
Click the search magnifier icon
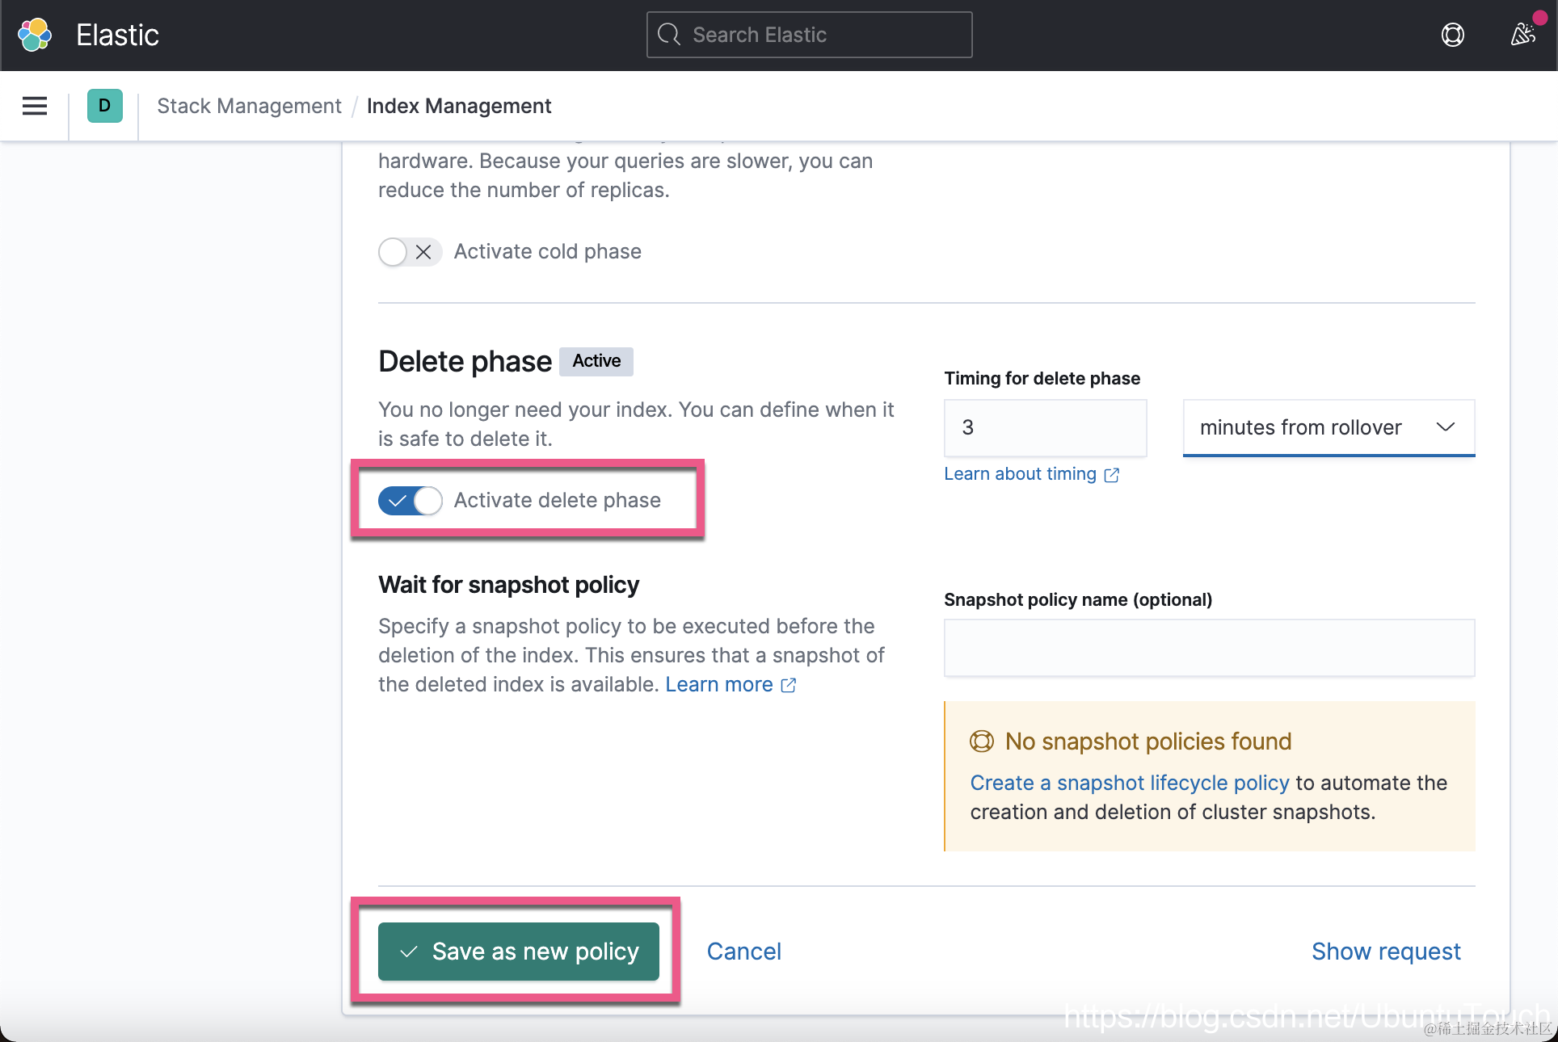pyautogui.click(x=669, y=35)
